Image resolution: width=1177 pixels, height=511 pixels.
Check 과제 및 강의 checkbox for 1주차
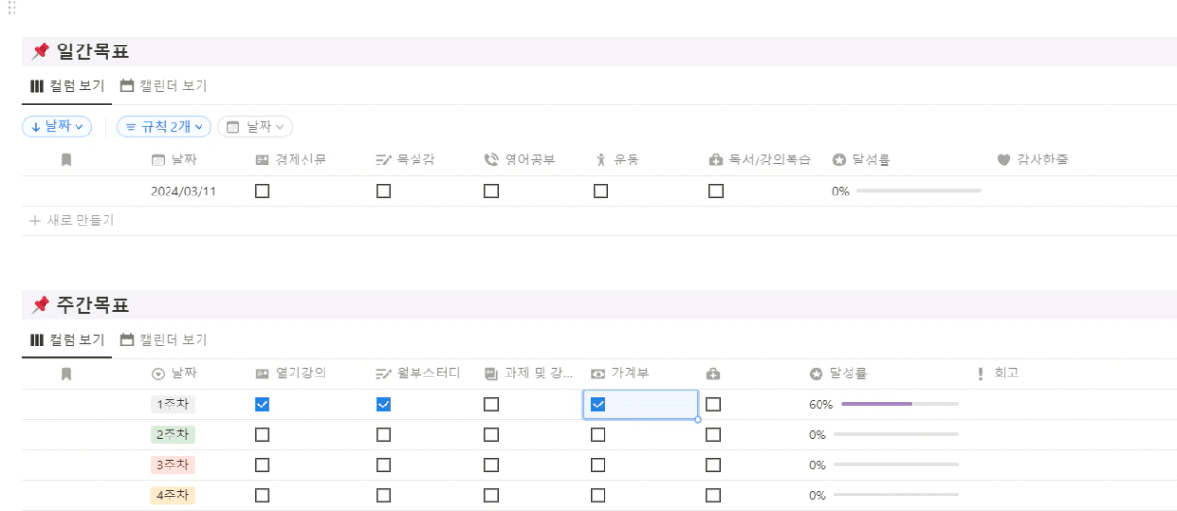pos(491,405)
